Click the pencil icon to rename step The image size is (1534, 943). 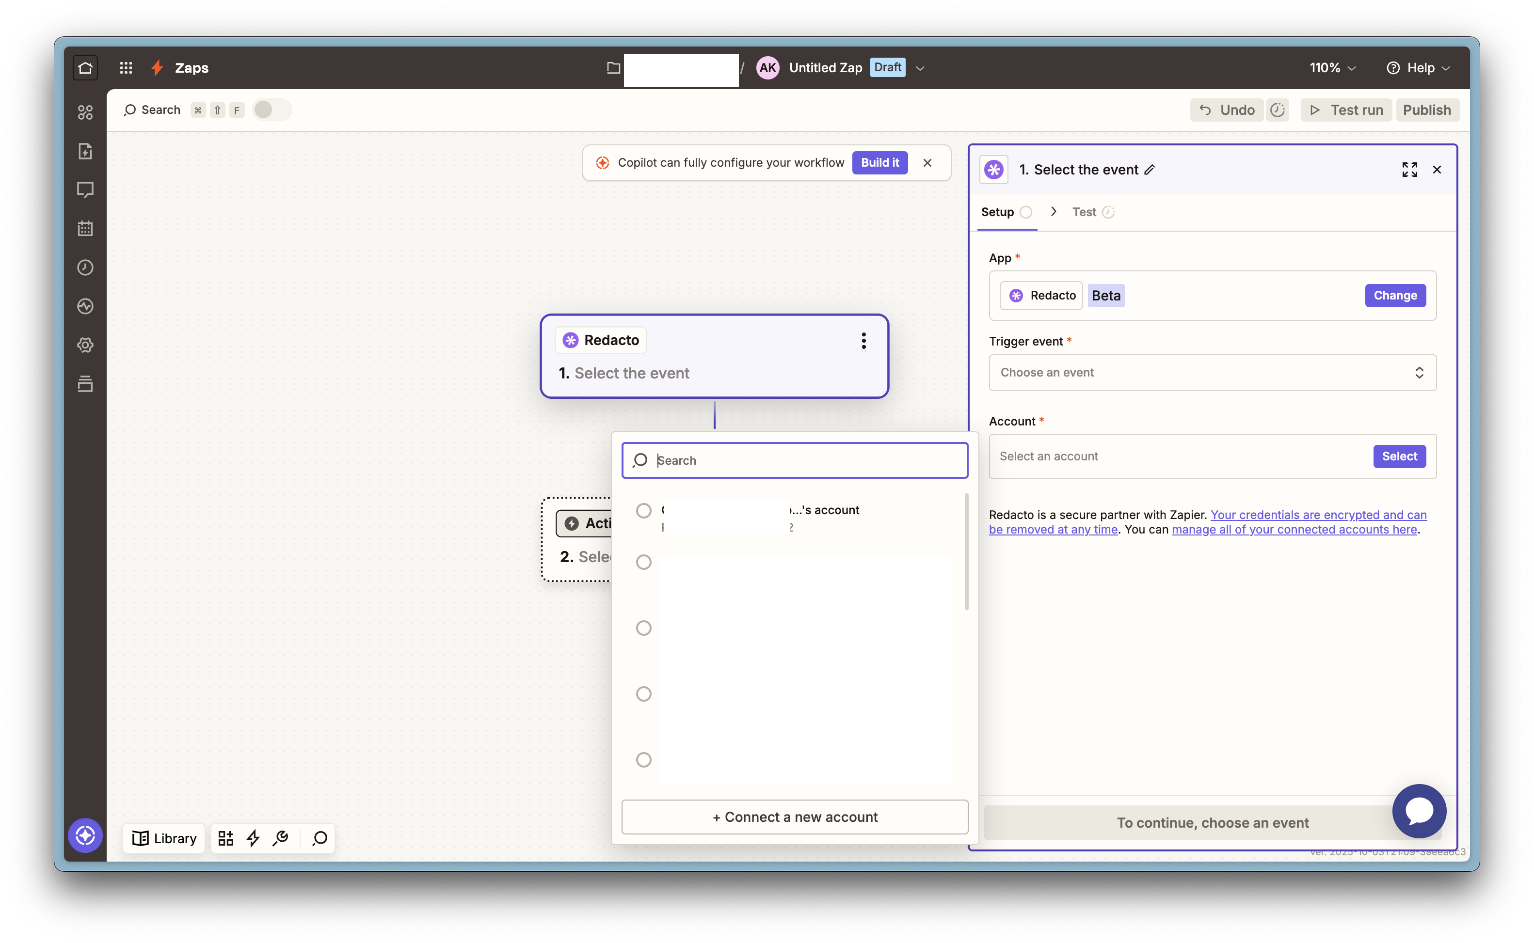(1150, 170)
